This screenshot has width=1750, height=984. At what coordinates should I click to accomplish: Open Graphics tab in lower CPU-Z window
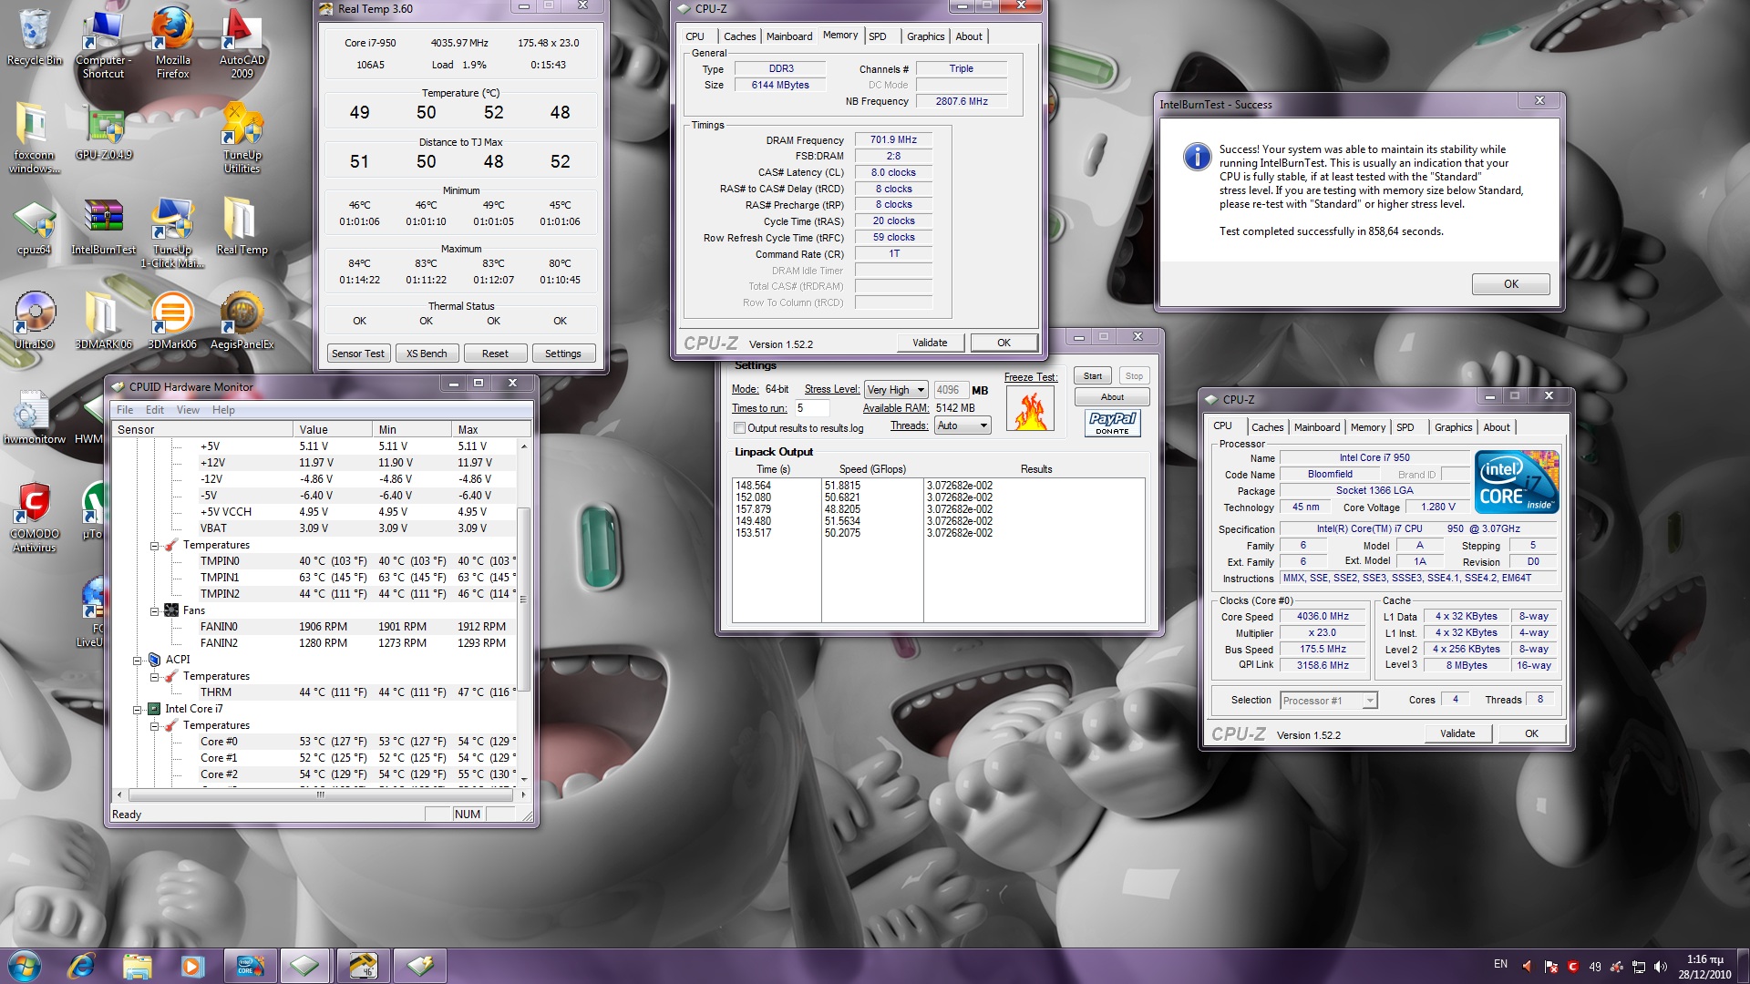pyautogui.click(x=1453, y=427)
